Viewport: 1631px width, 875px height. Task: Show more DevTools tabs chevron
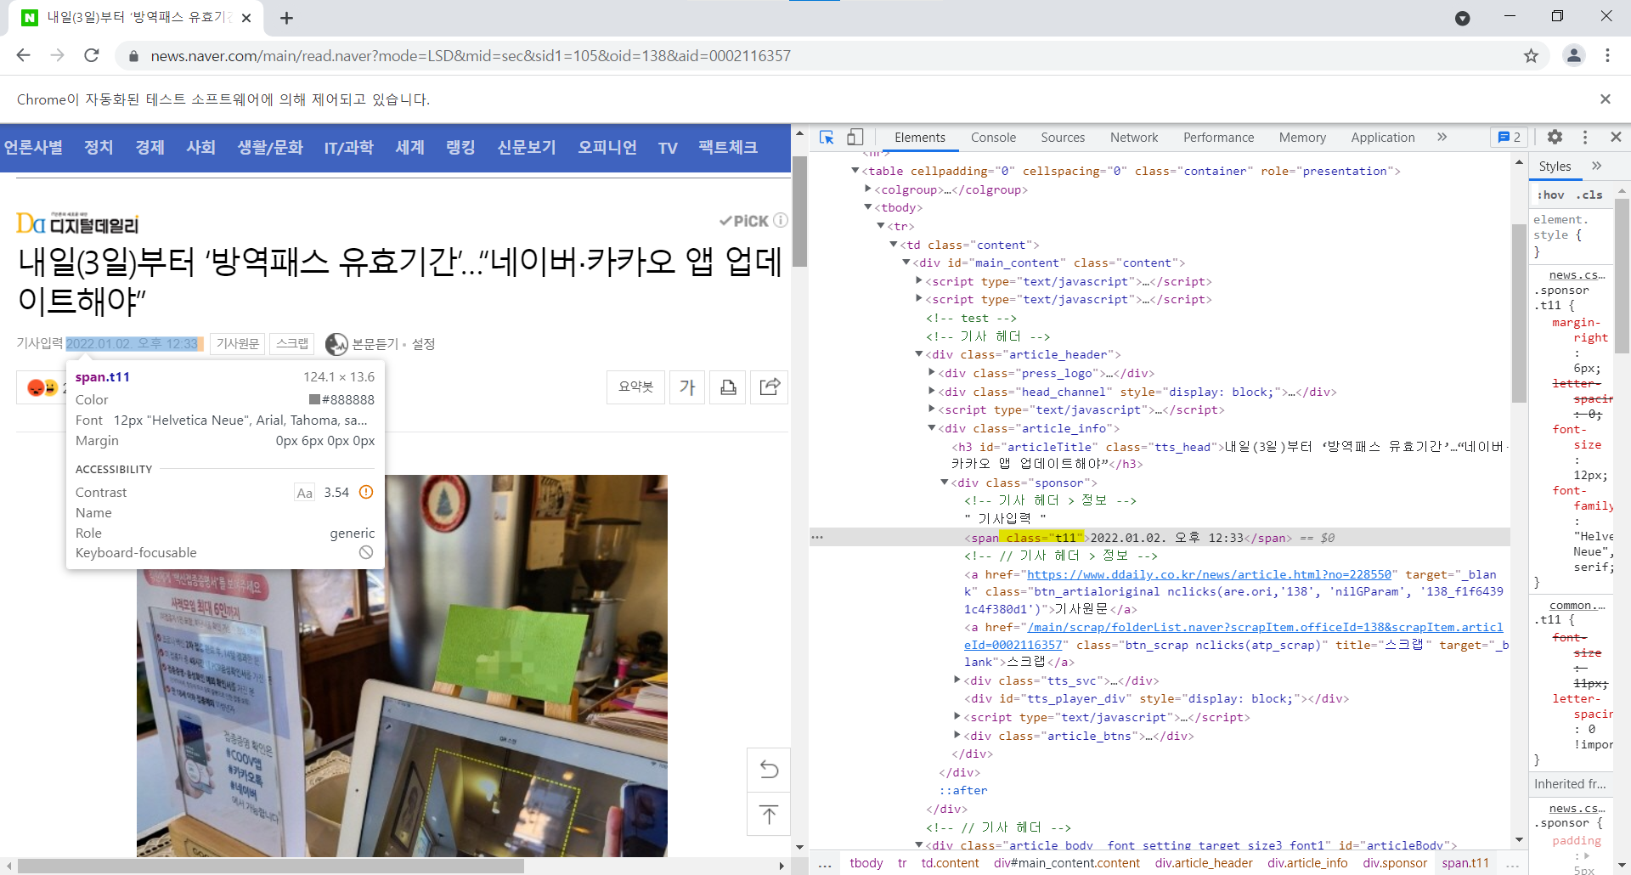tap(1442, 137)
